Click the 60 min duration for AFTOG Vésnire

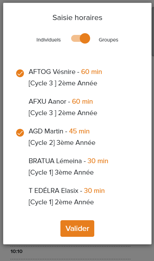point(92,72)
